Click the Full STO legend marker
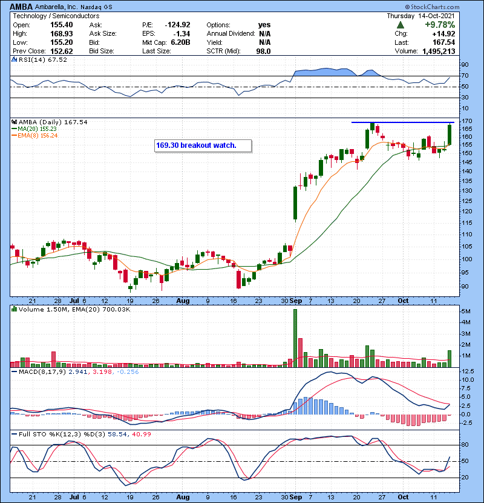This screenshot has width=484, height=503. pyautogui.click(x=13, y=434)
